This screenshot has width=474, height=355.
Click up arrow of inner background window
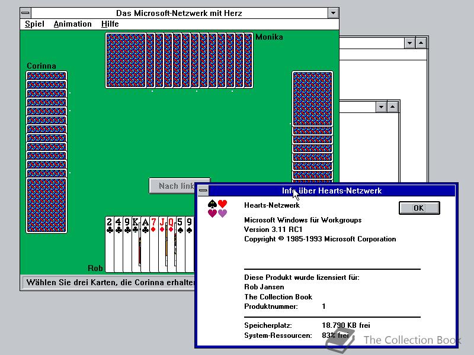[392, 107]
